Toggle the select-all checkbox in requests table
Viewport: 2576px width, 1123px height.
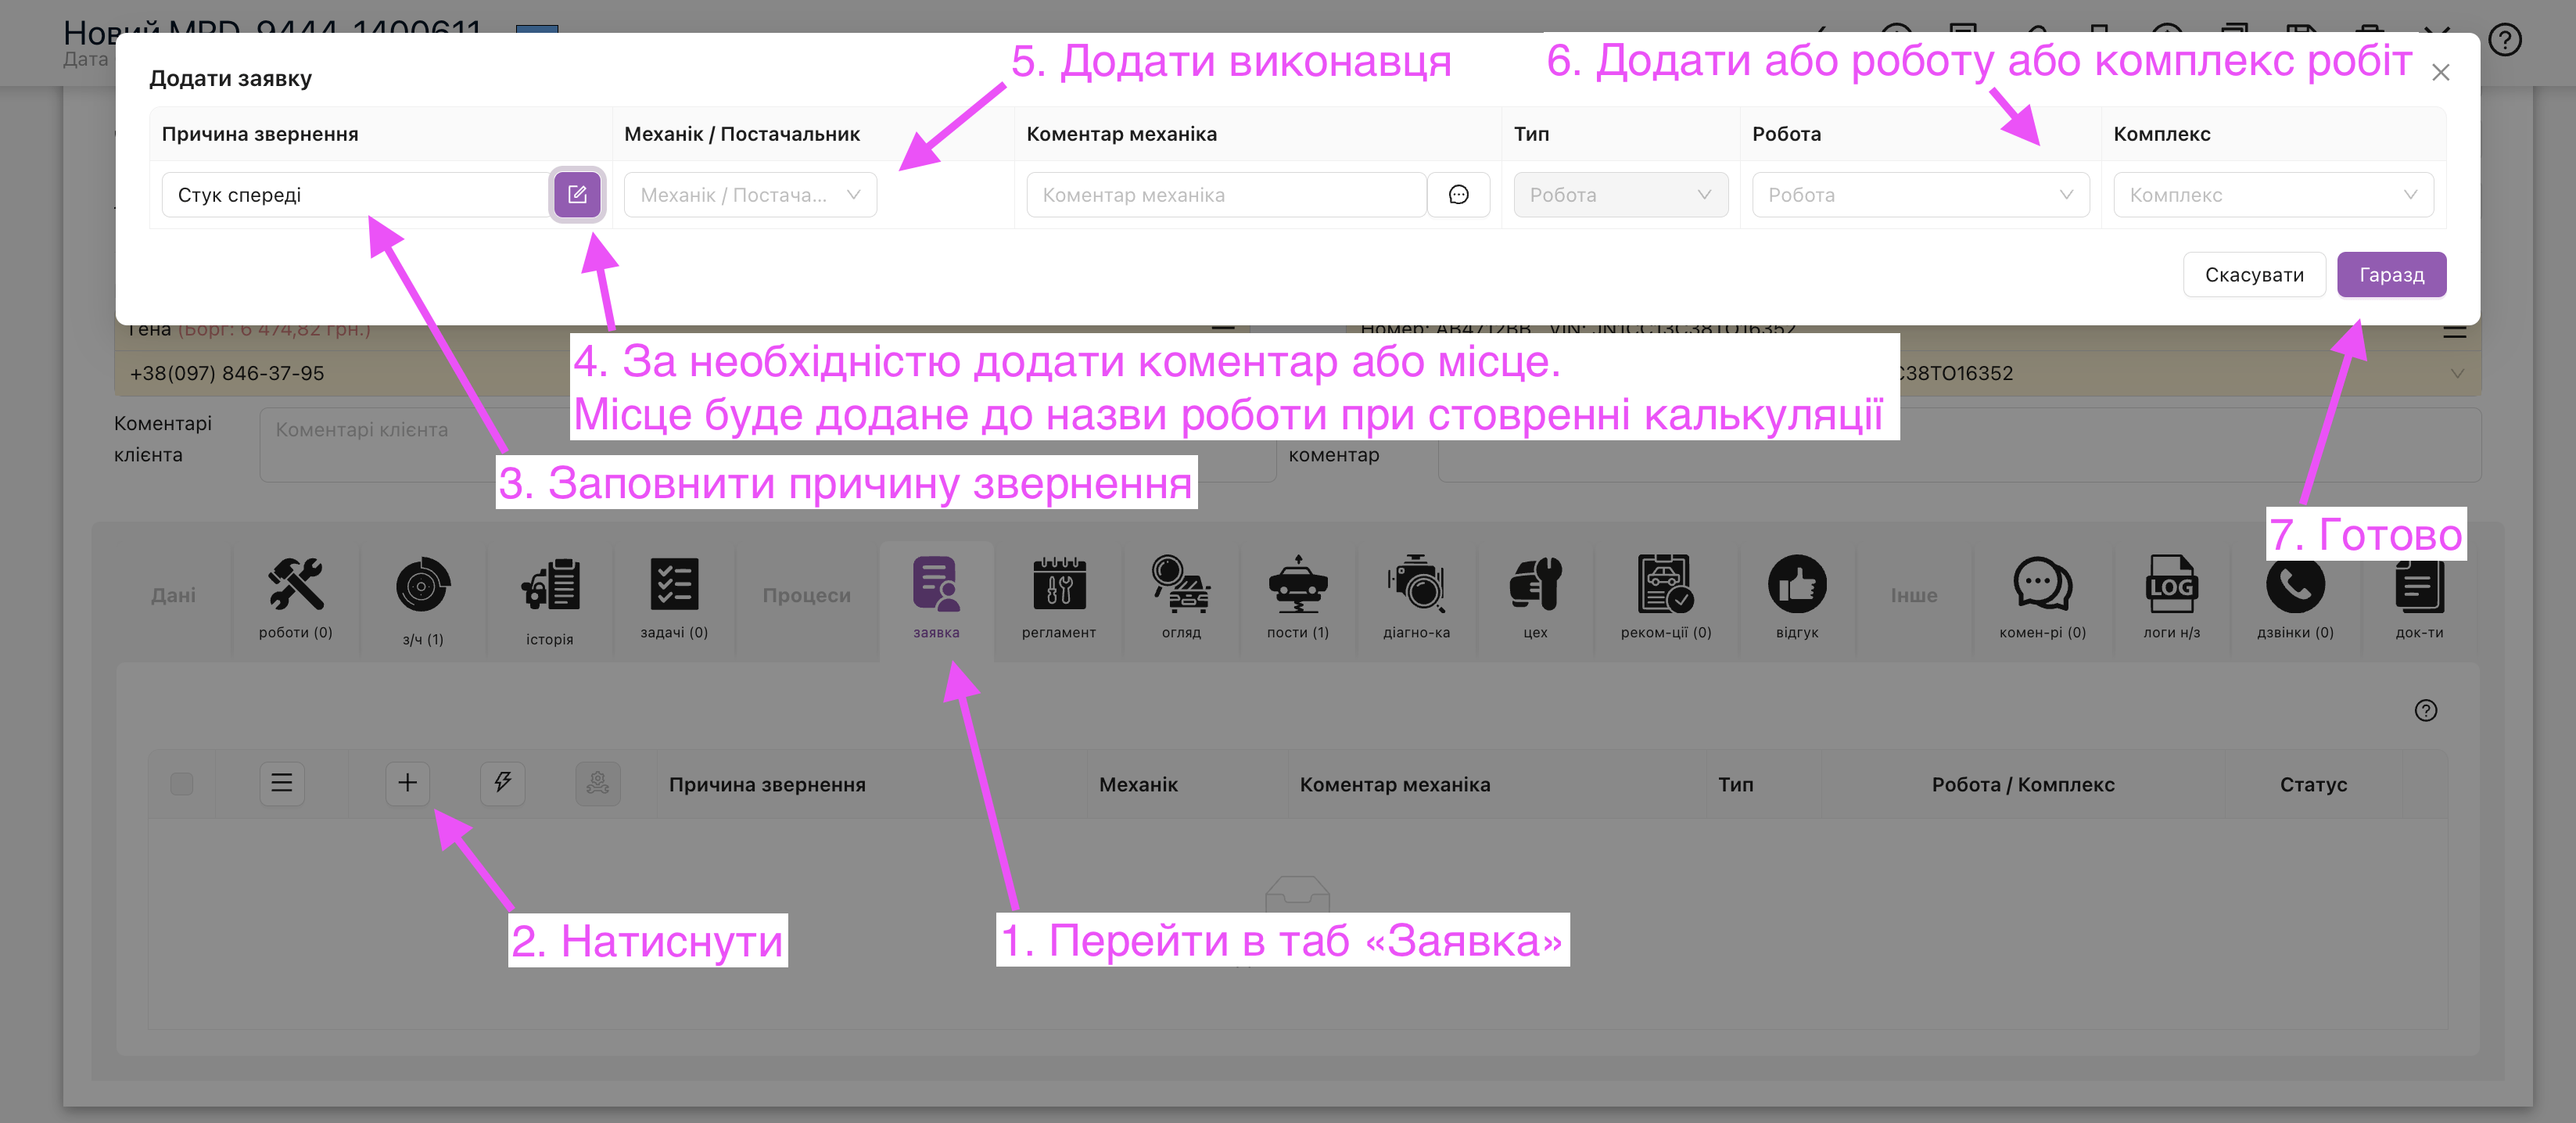pyautogui.click(x=182, y=784)
